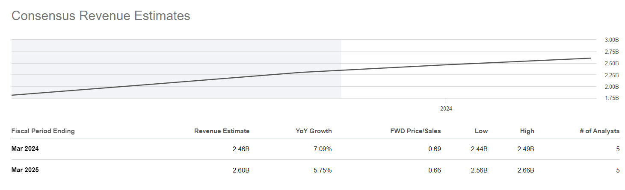Click the Consensus Revenue Estimates heading
The width and height of the screenshot is (625, 190).
pos(101,16)
